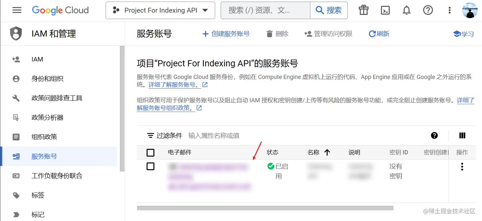Click the 身份和组织 person icon
This screenshot has height=221, width=482.
point(16,79)
